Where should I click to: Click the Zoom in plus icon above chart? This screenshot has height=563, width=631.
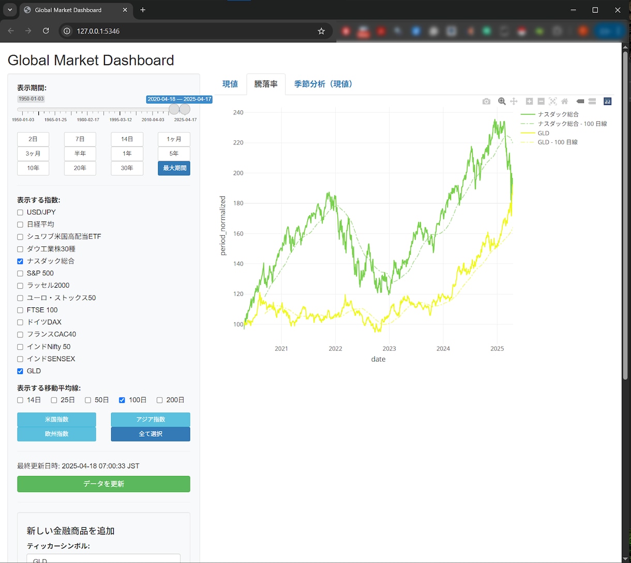(529, 101)
